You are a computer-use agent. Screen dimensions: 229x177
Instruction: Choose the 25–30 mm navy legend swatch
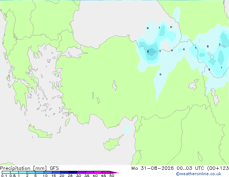point(73,172)
